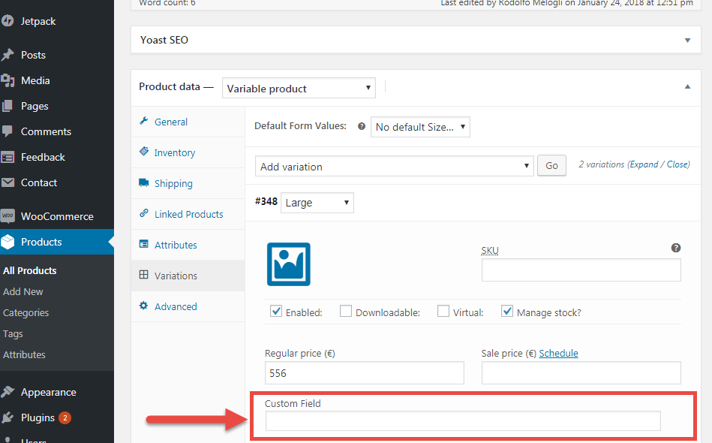
Task: Disable the Manage stock checkbox
Action: (x=506, y=311)
